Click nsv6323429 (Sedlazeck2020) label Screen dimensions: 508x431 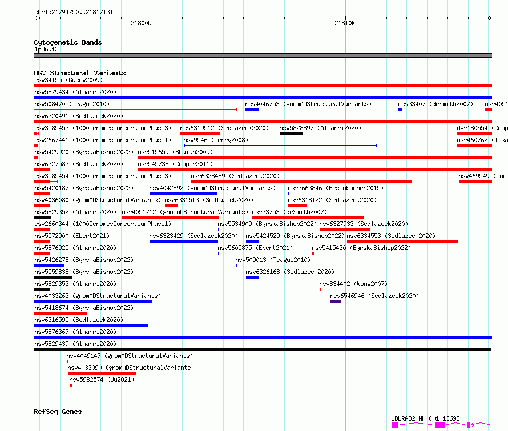point(193,236)
